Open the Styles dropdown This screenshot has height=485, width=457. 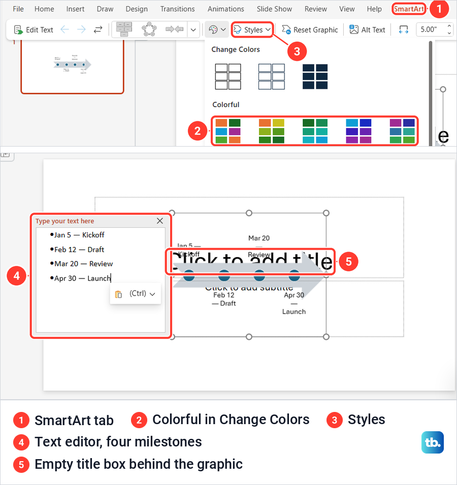click(252, 30)
